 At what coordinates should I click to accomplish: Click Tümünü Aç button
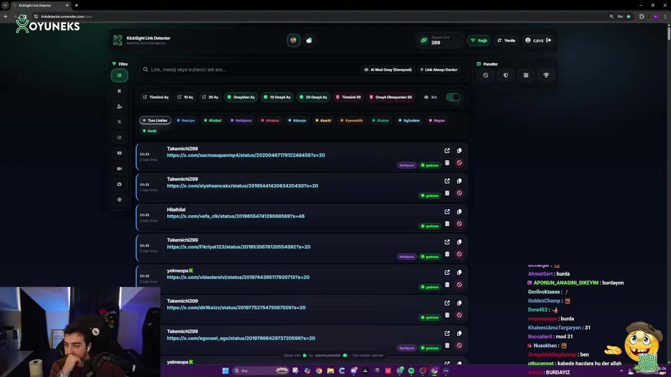point(156,97)
